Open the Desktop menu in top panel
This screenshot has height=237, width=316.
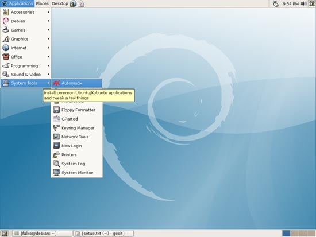click(x=60, y=3)
